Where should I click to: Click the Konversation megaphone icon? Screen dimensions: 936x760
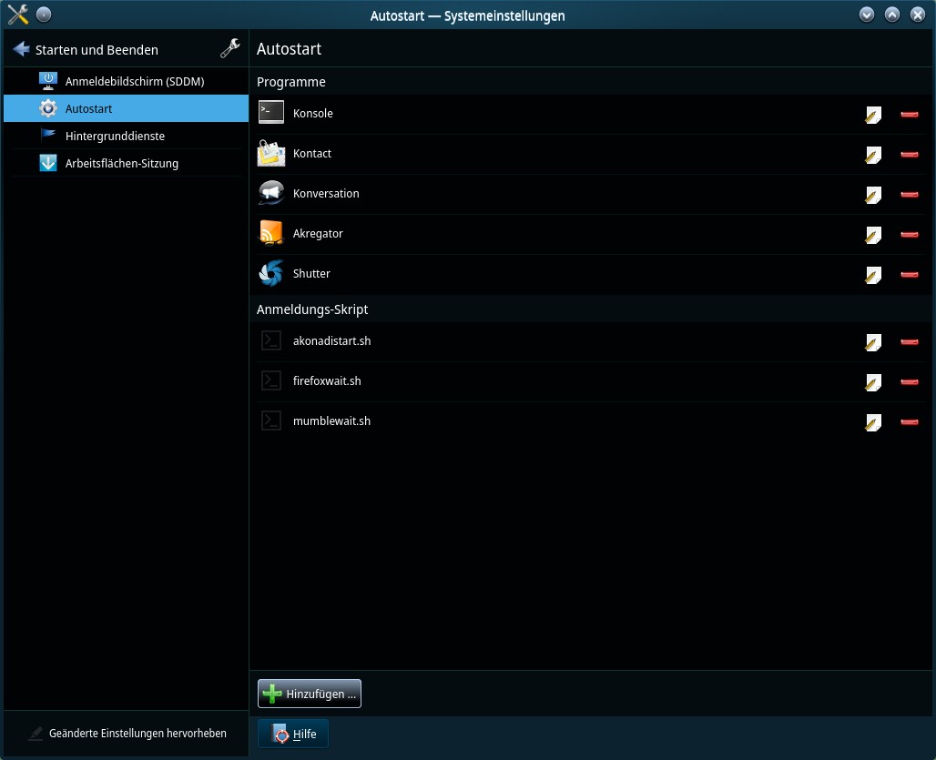[x=271, y=193]
